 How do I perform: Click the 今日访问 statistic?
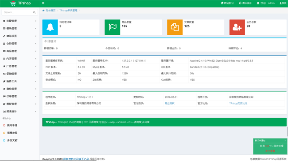pyautogui.click(x=112, y=49)
